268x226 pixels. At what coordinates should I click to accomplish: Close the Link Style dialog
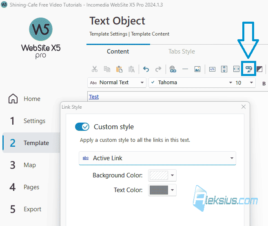(244, 107)
